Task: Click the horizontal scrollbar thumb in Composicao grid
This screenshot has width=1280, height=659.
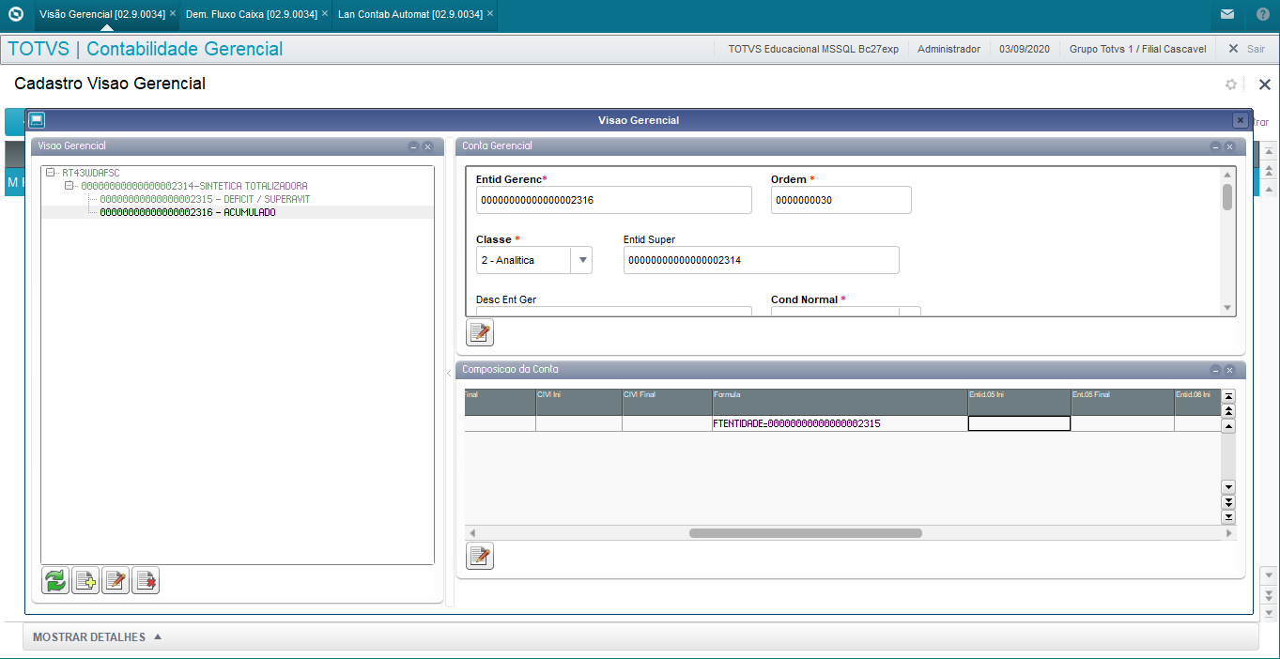Action: tap(806, 533)
